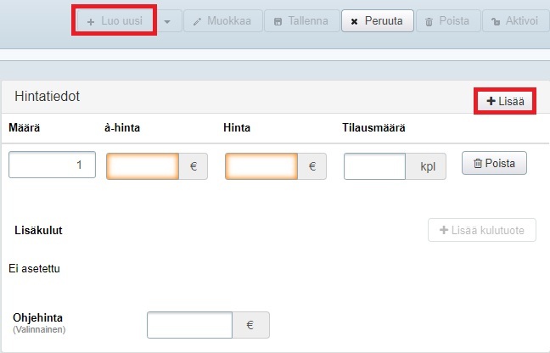Click the euro symbol beside Hinta field
The image size is (550, 353).
pyautogui.click(x=312, y=166)
